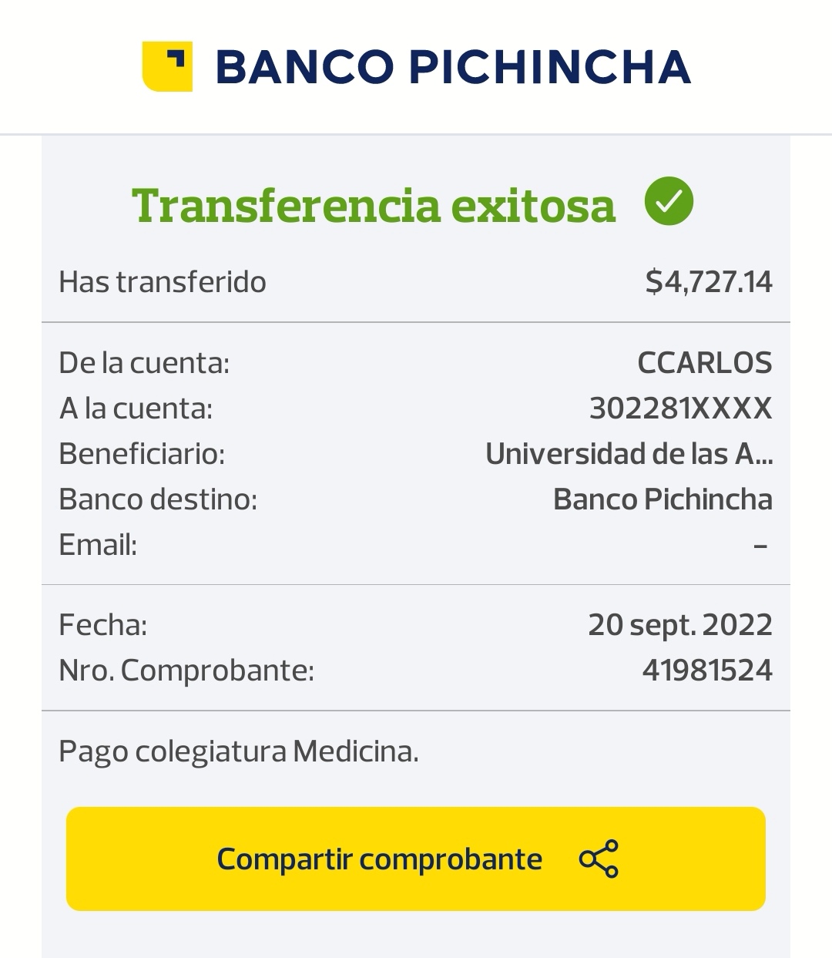Tap the truncated beneficiary Universidad de las A...

629,453
